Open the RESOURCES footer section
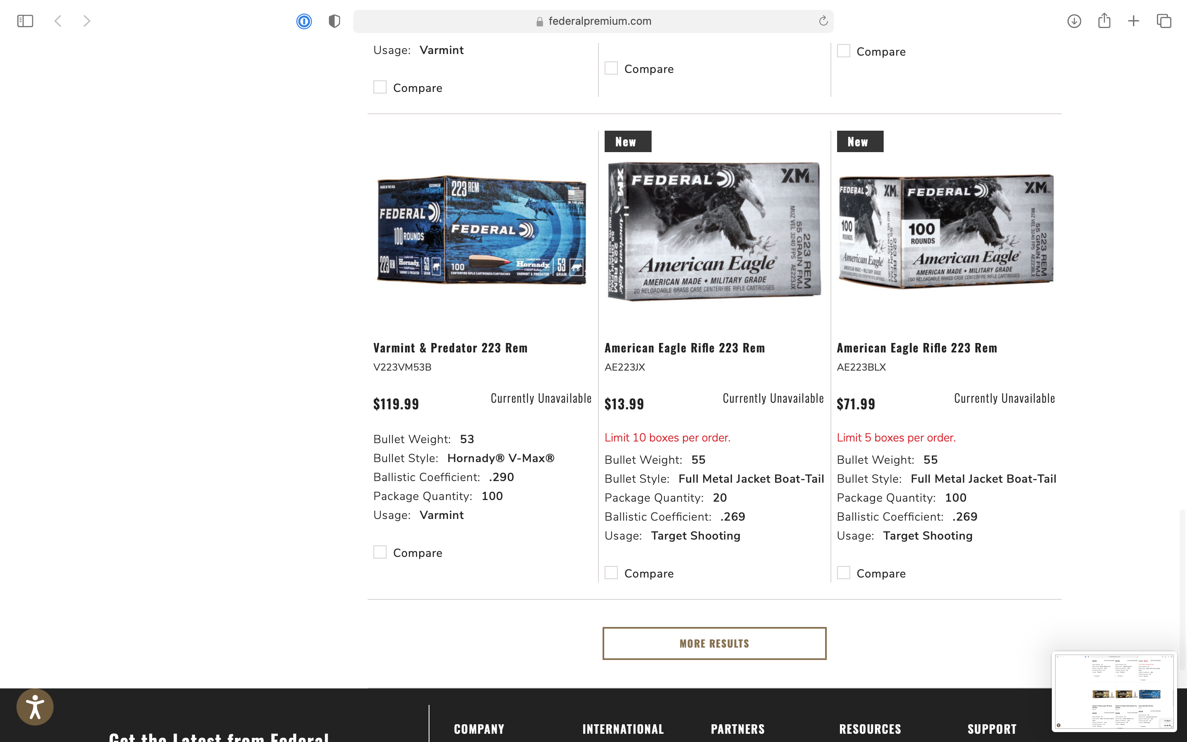1187x742 pixels. click(870, 729)
